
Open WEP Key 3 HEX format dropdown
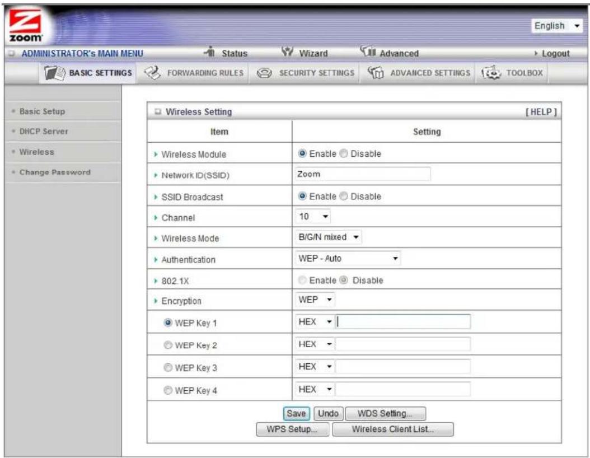315,367
